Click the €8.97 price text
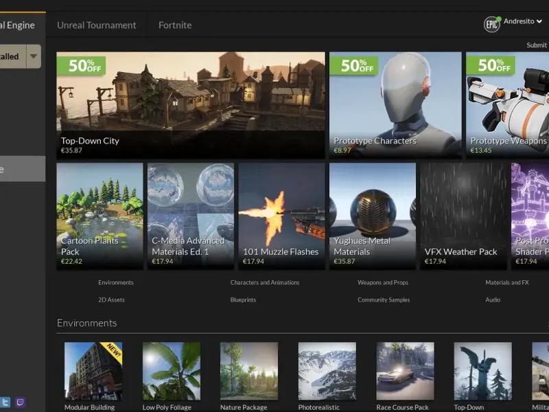Image resolution: width=549 pixels, height=412 pixels. (342, 150)
